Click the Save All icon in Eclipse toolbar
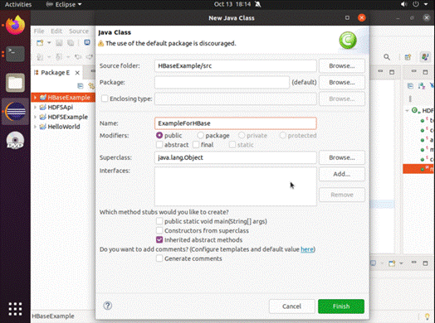435x323 pixels. [71, 43]
